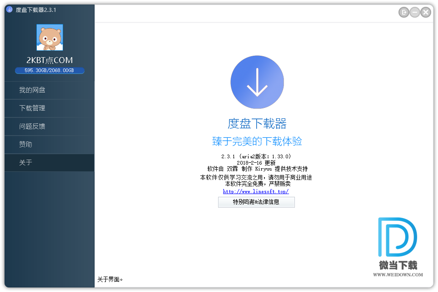Open the linesoft.top website link
The width and height of the screenshot is (438, 292).
click(256, 191)
